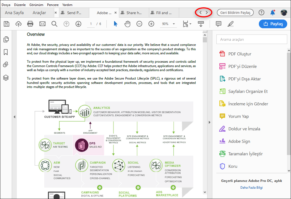Click tools pane scrollbar up arrow

(289, 50)
